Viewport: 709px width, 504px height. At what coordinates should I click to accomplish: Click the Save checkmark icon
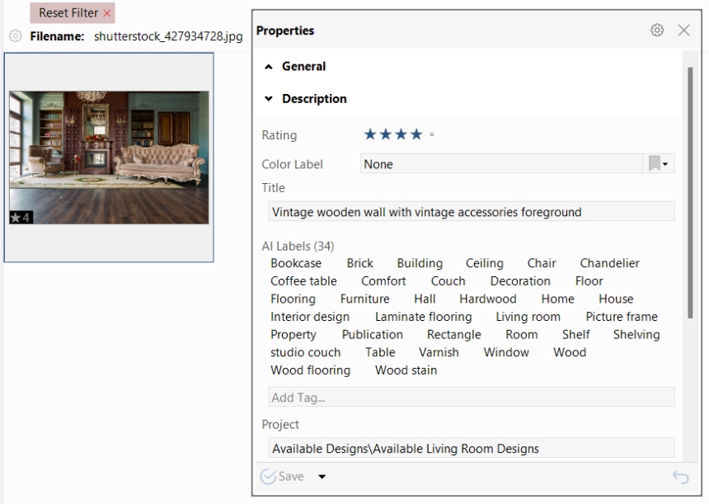(x=269, y=477)
